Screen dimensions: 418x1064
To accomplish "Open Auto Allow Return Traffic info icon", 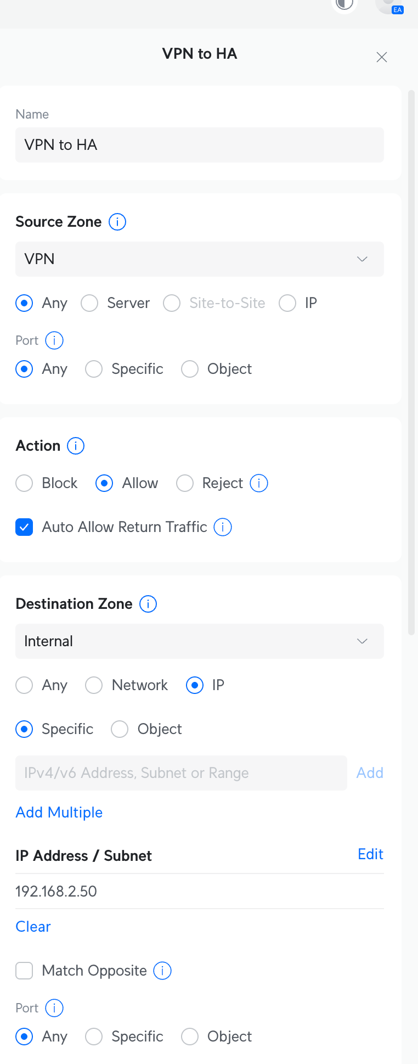I will click(223, 527).
